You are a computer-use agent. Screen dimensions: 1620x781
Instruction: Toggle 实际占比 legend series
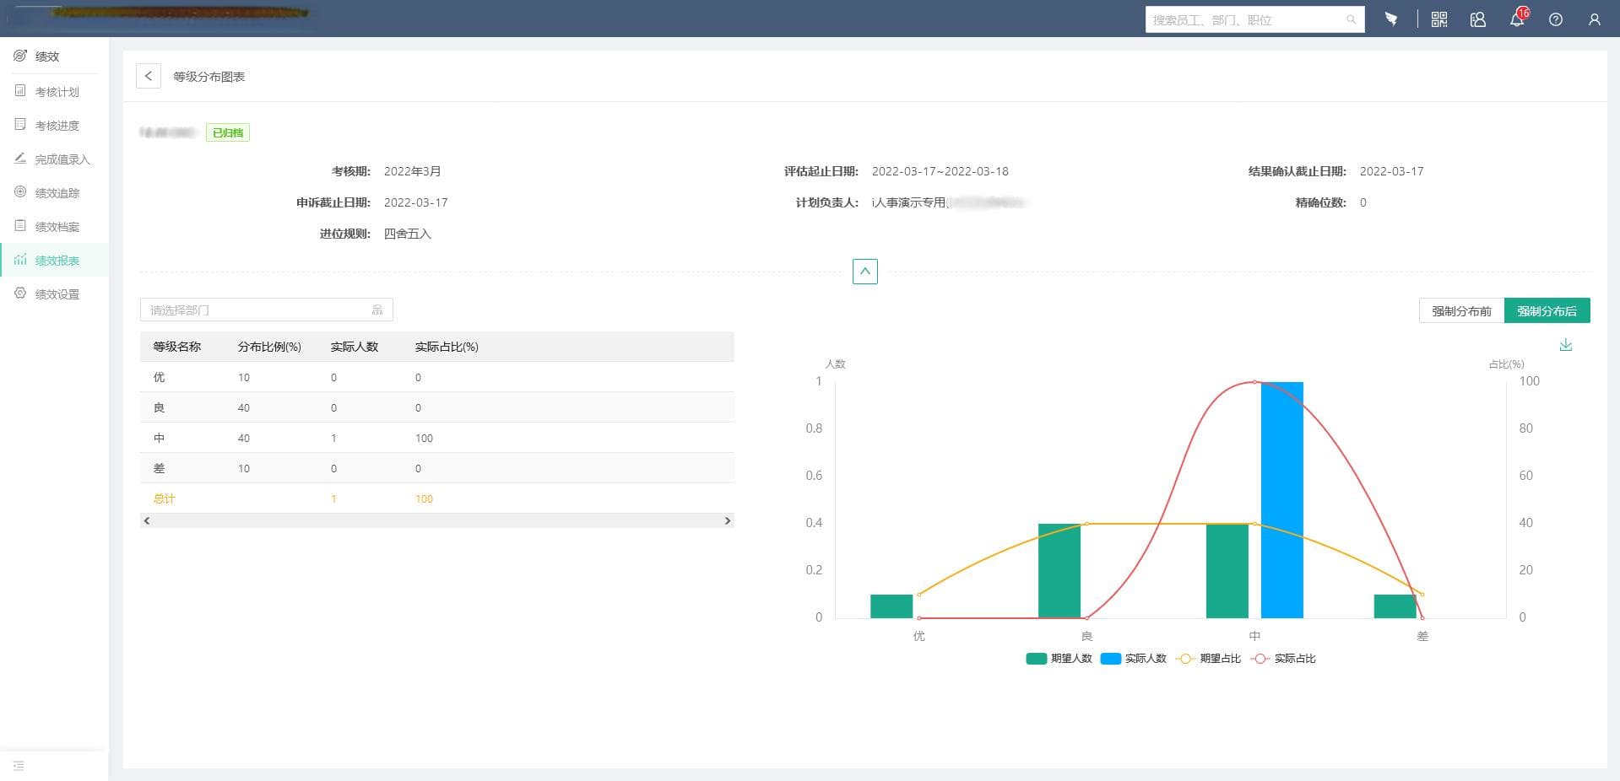click(x=1283, y=659)
